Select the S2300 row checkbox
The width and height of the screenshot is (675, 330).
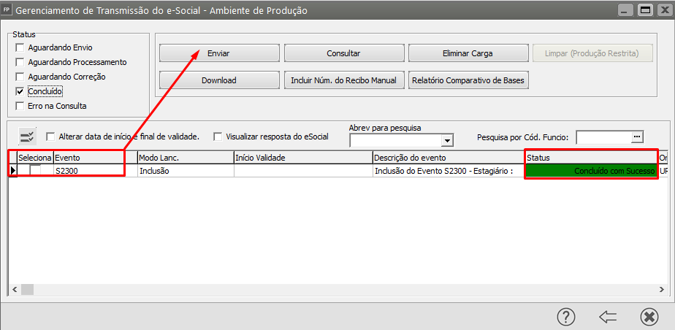pyautogui.click(x=35, y=171)
